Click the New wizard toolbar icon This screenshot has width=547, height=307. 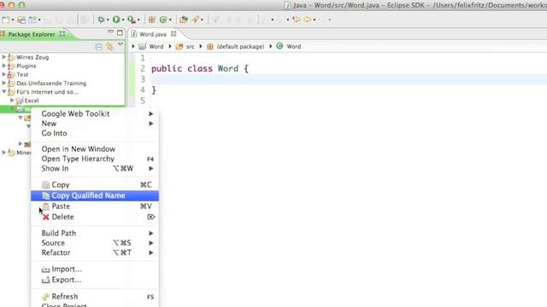tap(6, 20)
